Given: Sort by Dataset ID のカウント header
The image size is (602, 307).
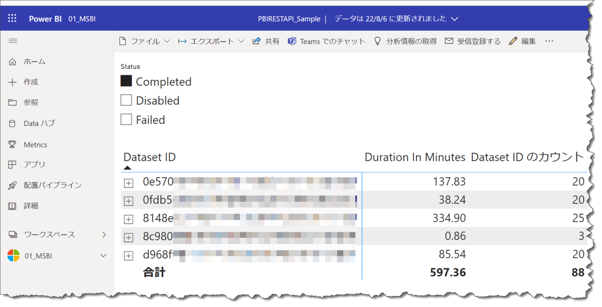Looking at the screenshot, I should (x=528, y=157).
